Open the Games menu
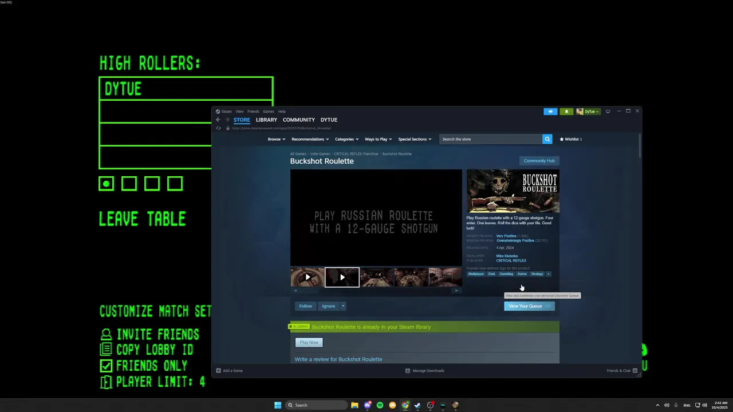 269,112
